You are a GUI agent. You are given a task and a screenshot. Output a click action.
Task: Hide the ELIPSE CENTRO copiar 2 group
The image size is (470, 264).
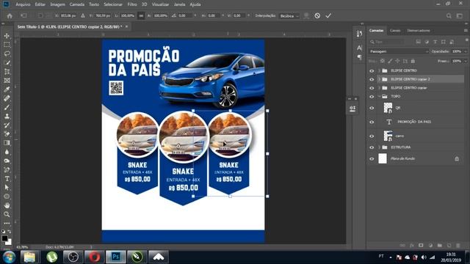point(372,79)
